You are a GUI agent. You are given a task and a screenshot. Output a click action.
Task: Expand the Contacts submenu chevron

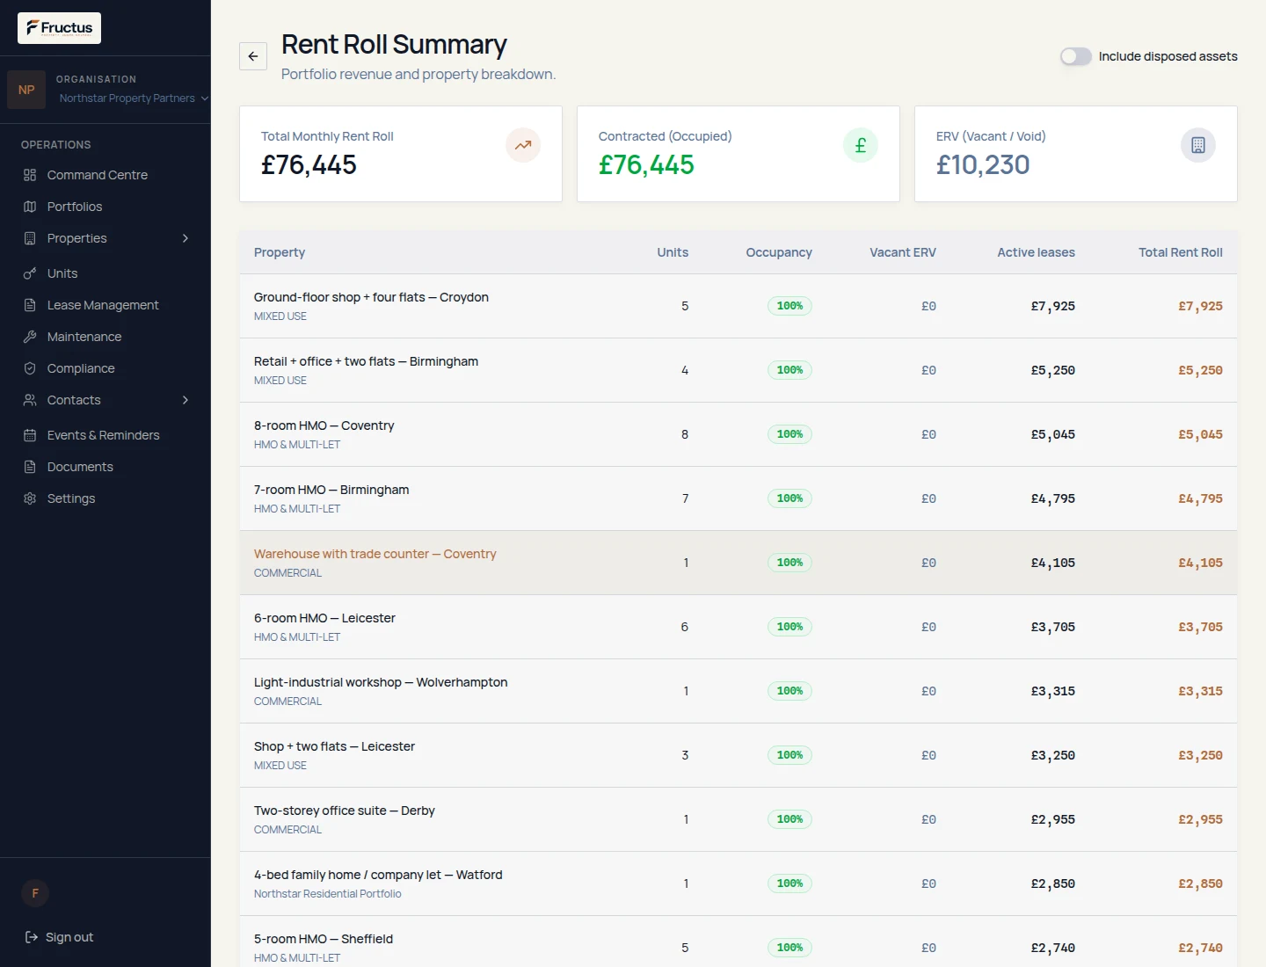pos(186,400)
